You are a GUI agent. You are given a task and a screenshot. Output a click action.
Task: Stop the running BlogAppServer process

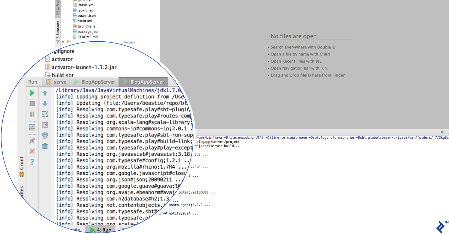coord(32,104)
